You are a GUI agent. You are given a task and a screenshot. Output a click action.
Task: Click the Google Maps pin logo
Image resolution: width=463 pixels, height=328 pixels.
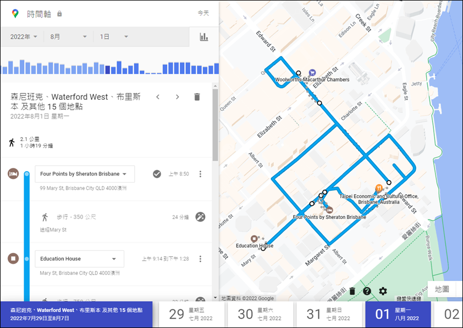click(15, 14)
